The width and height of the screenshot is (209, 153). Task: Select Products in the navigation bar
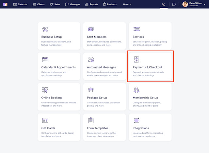pos(110,4)
